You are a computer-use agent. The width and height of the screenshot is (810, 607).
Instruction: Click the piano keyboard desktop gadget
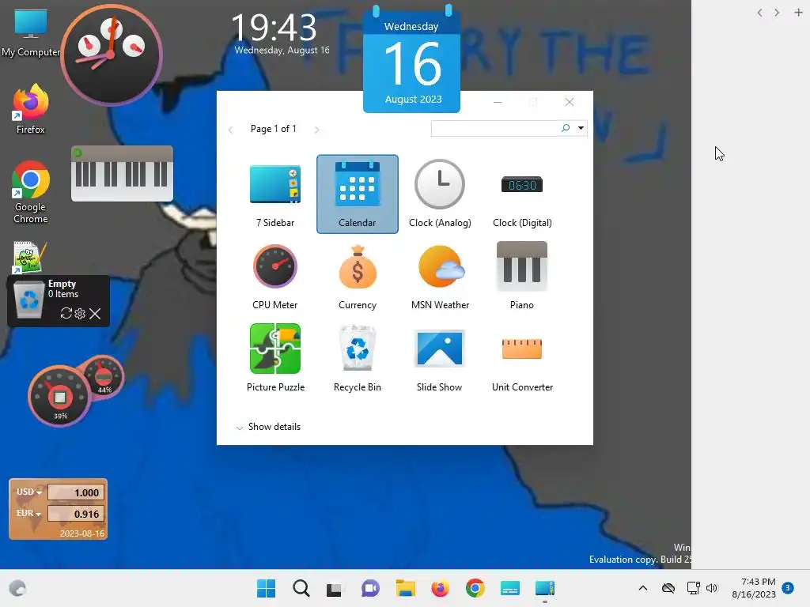pyautogui.click(x=122, y=173)
